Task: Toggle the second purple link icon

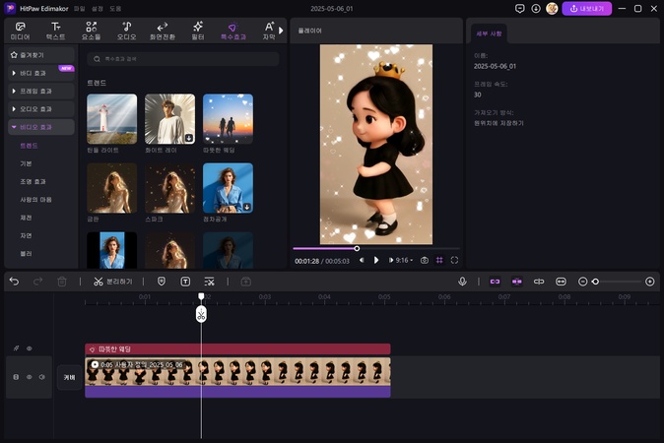Action: tap(516, 282)
